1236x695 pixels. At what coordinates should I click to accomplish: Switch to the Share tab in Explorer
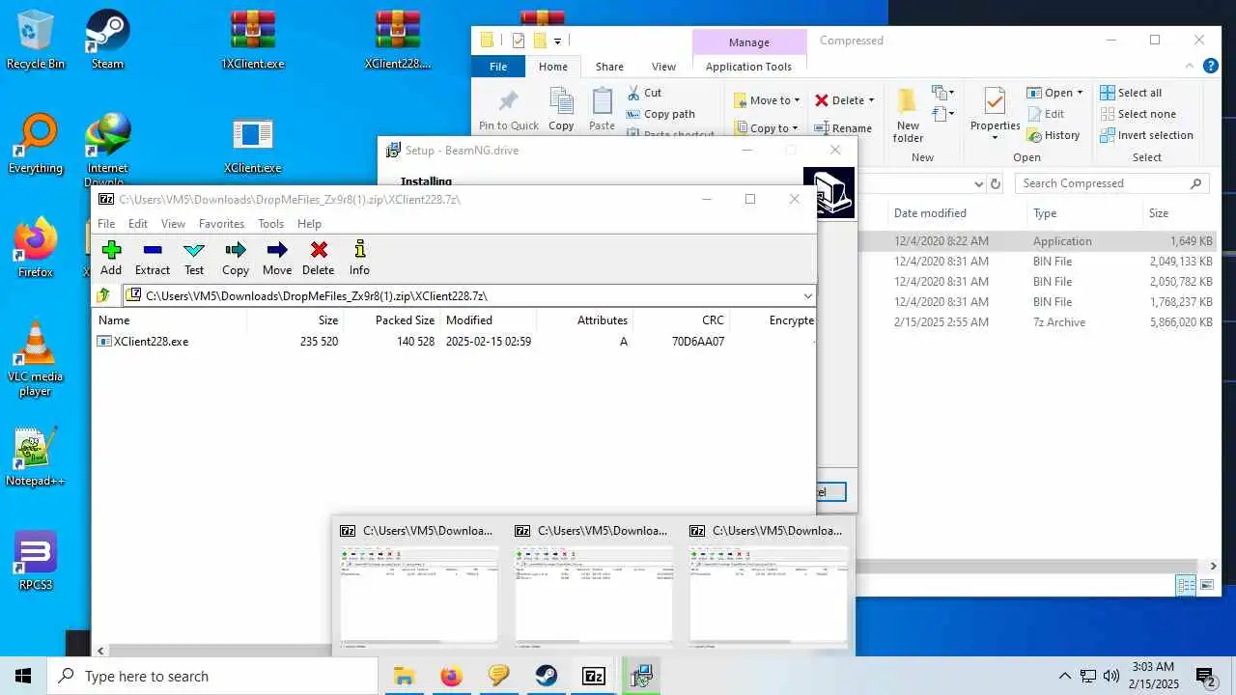[609, 67]
